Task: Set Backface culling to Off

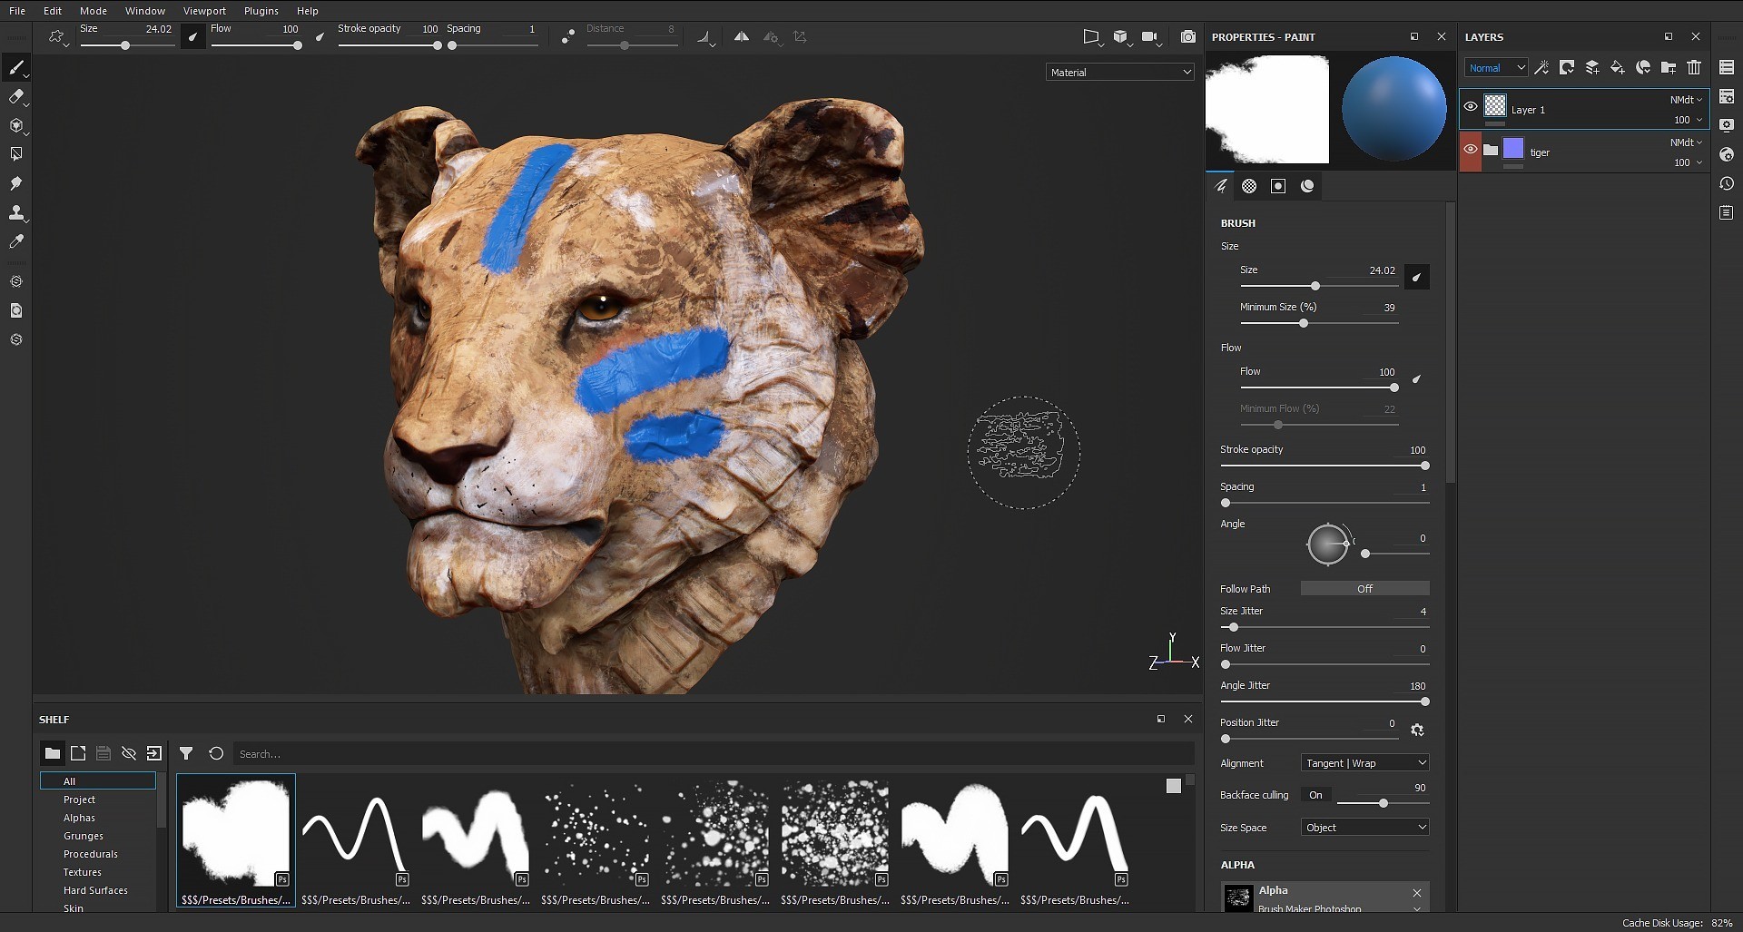Action: pos(1316,795)
